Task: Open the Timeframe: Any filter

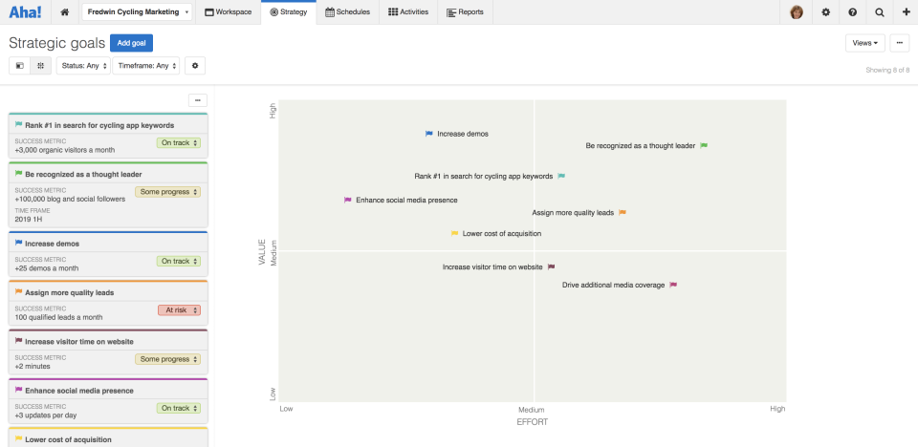Action: pyautogui.click(x=145, y=66)
